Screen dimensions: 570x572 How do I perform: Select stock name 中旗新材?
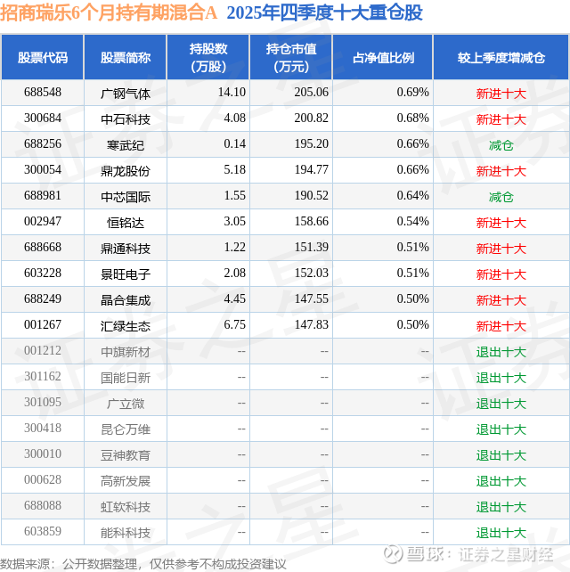click(126, 352)
